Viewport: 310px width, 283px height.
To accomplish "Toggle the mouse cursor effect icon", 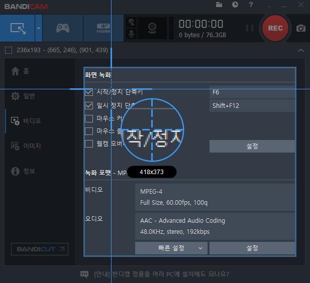I will (132, 22).
